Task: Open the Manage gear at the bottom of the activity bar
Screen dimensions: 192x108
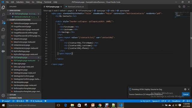Action: tap(3, 95)
